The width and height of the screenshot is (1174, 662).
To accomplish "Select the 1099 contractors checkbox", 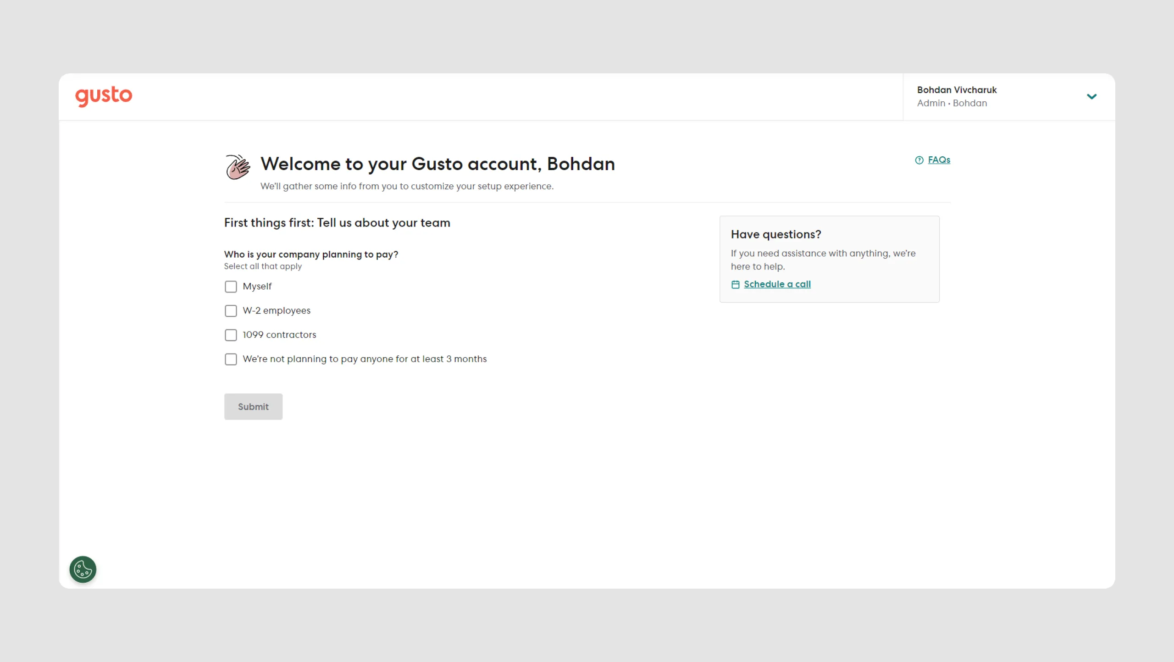I will pyautogui.click(x=231, y=335).
